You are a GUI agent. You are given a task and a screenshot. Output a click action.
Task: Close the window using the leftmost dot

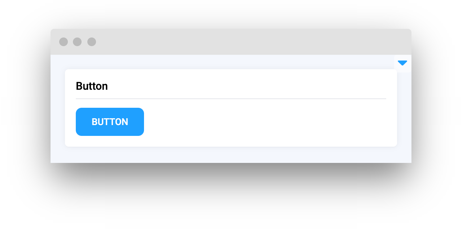point(64,42)
